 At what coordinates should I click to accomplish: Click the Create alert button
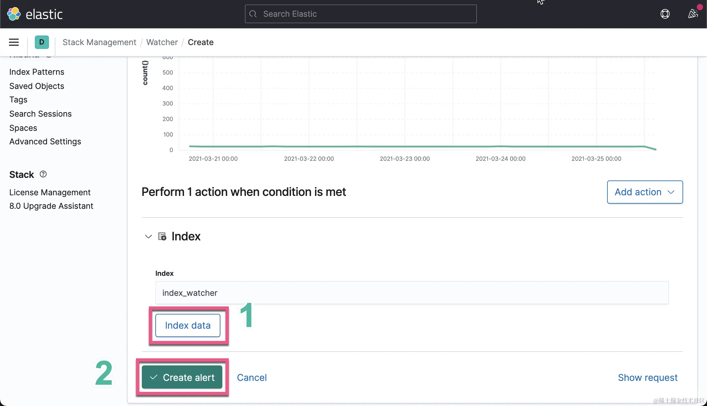(x=182, y=377)
